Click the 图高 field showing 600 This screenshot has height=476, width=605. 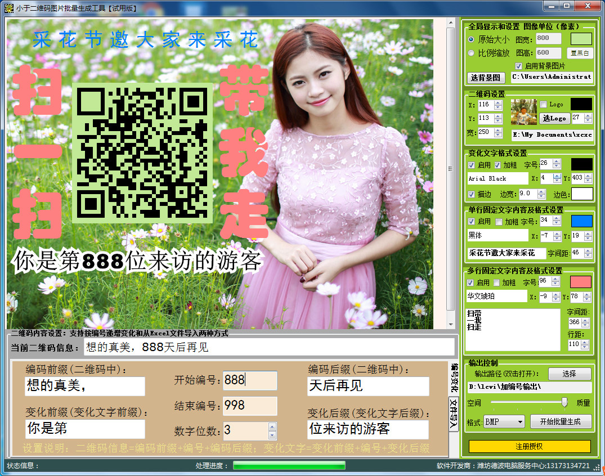tap(548, 53)
